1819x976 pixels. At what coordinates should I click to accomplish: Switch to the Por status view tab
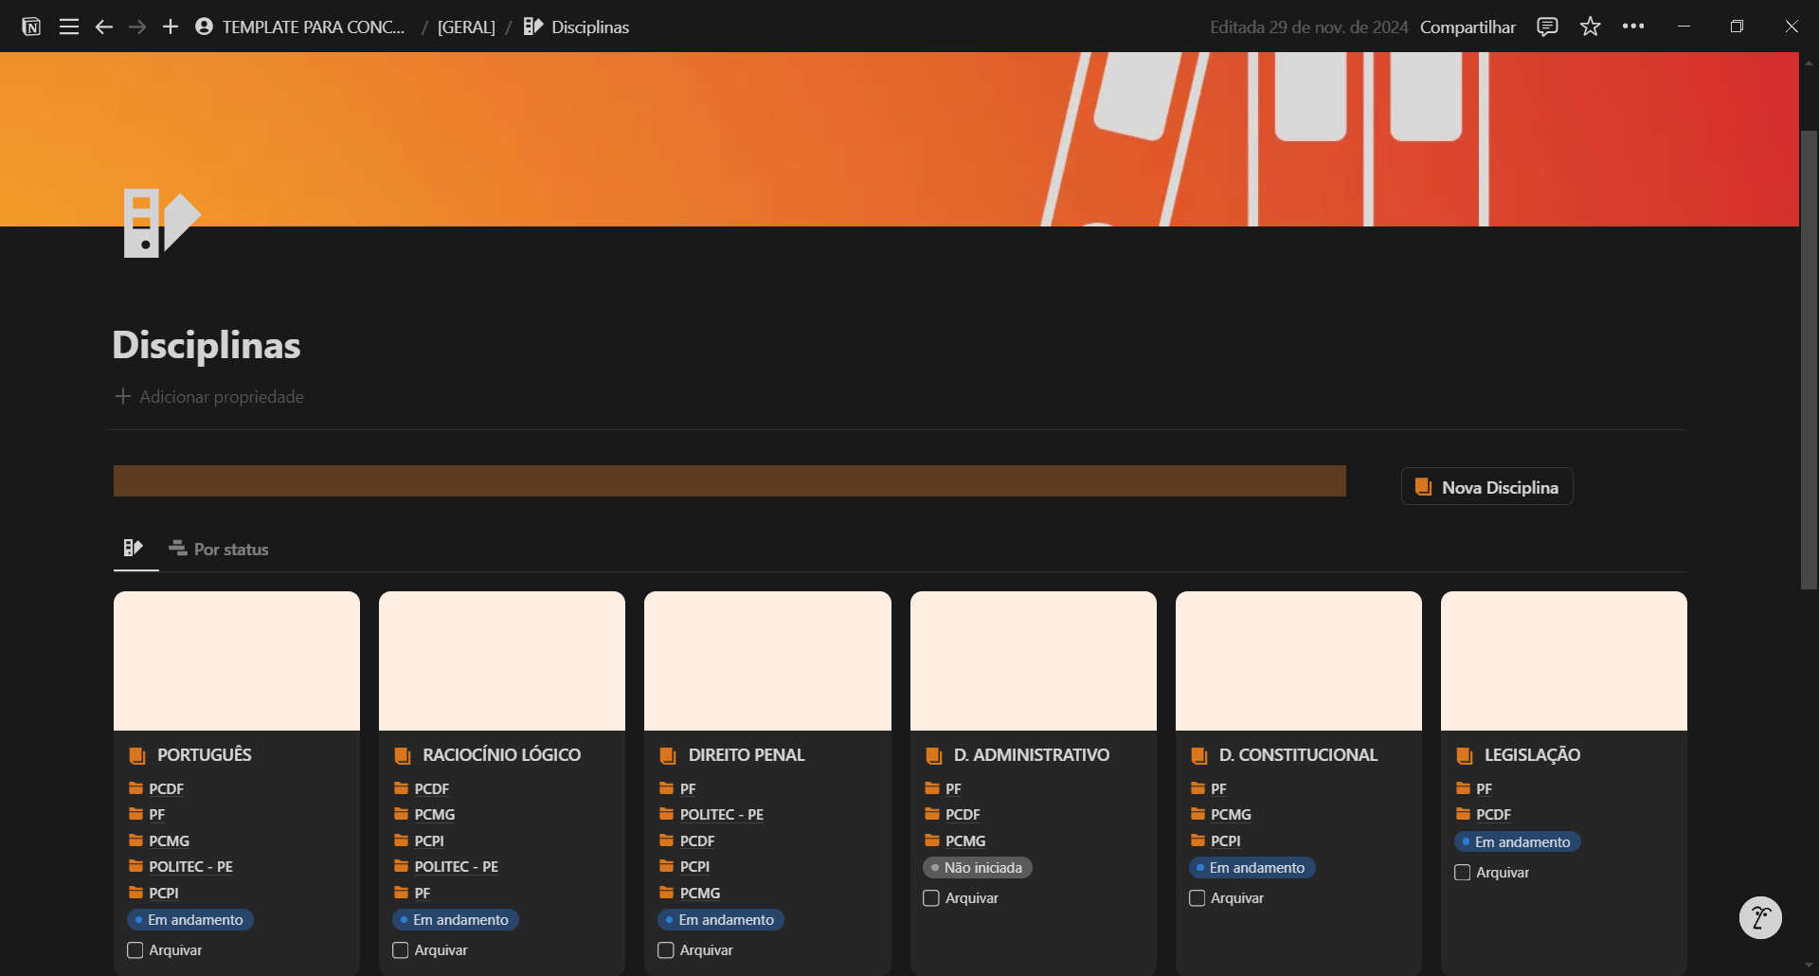click(x=219, y=550)
